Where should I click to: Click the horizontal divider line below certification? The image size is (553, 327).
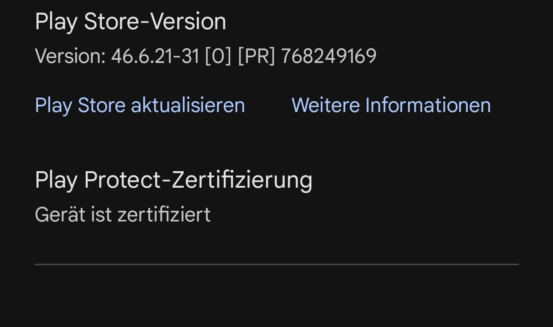277,264
